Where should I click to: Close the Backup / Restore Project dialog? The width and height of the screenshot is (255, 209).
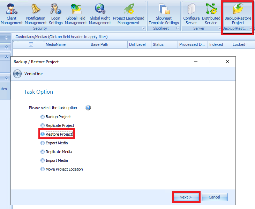coord(227,62)
